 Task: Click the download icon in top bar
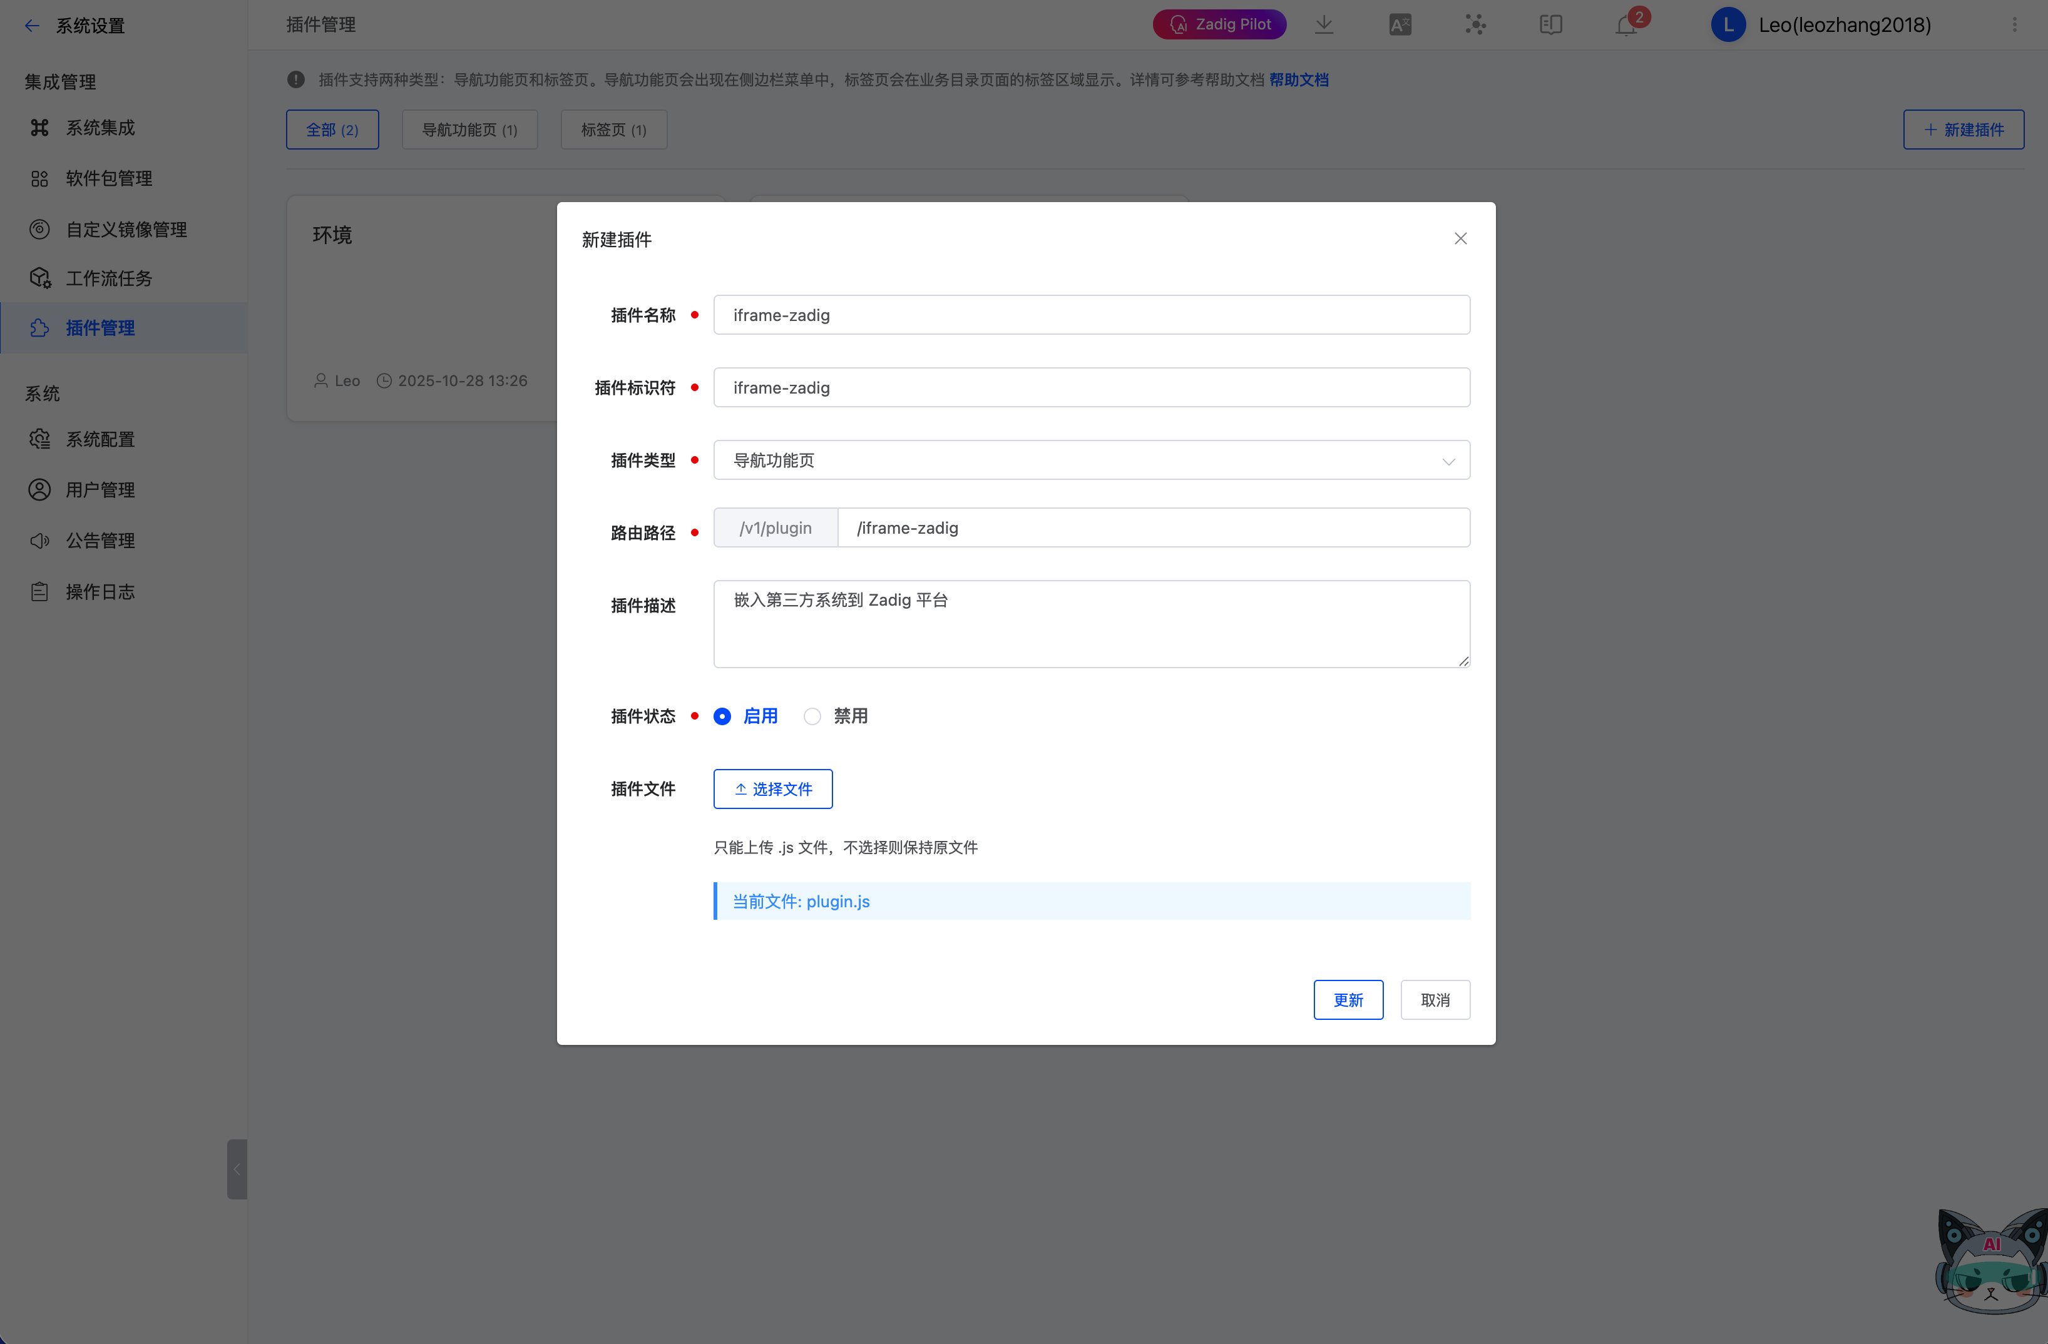click(x=1324, y=25)
